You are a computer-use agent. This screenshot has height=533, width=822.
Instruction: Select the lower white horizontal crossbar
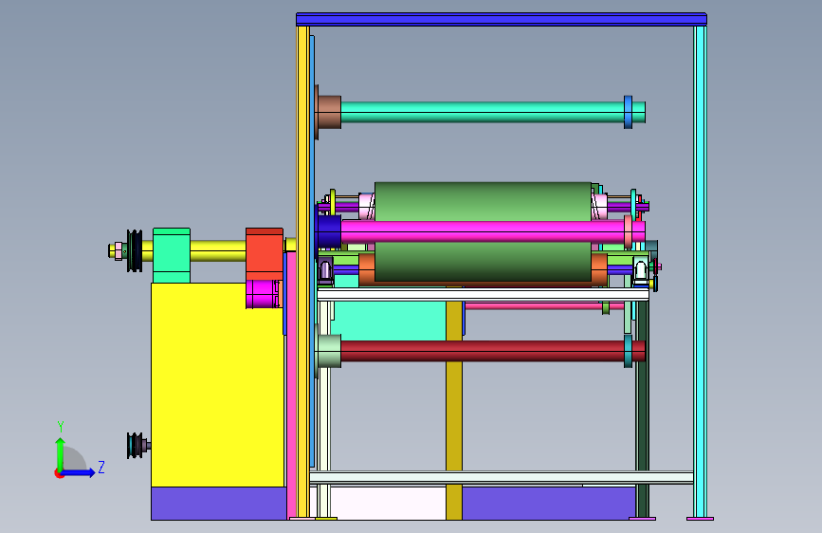click(x=502, y=477)
